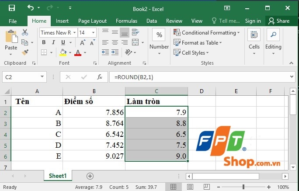This screenshot has width=299, height=191.
Task: Switch to the Insert ribbon tab
Action: 62,21
